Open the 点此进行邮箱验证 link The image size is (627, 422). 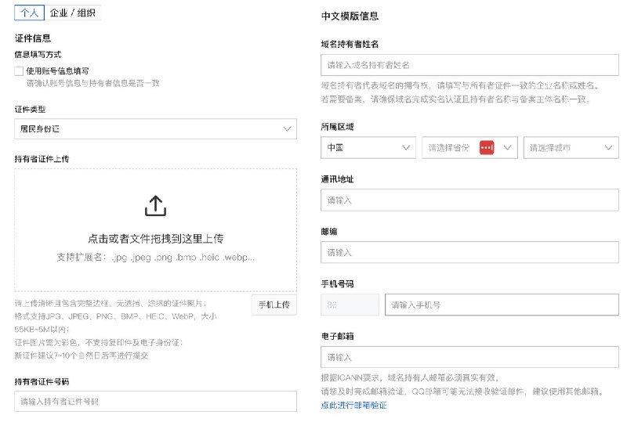[354, 405]
